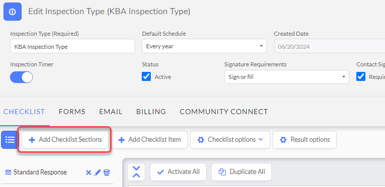The image size is (385, 187).
Task: Click the collapse/expand all arrows icon
Action: tap(136, 172)
